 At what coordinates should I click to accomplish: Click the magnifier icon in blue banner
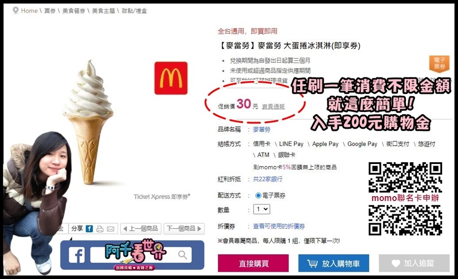click(x=183, y=255)
